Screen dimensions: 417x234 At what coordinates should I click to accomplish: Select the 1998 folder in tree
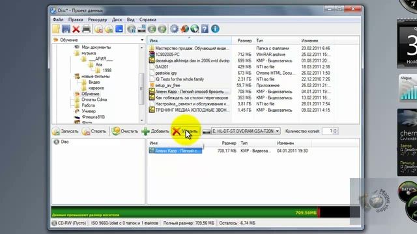pos(107,71)
